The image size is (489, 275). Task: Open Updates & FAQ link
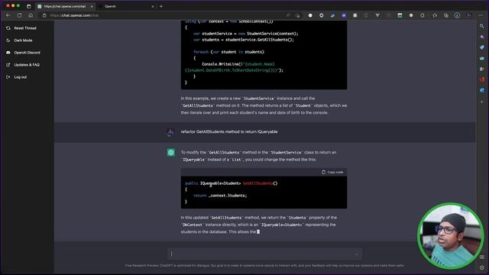pos(23,65)
